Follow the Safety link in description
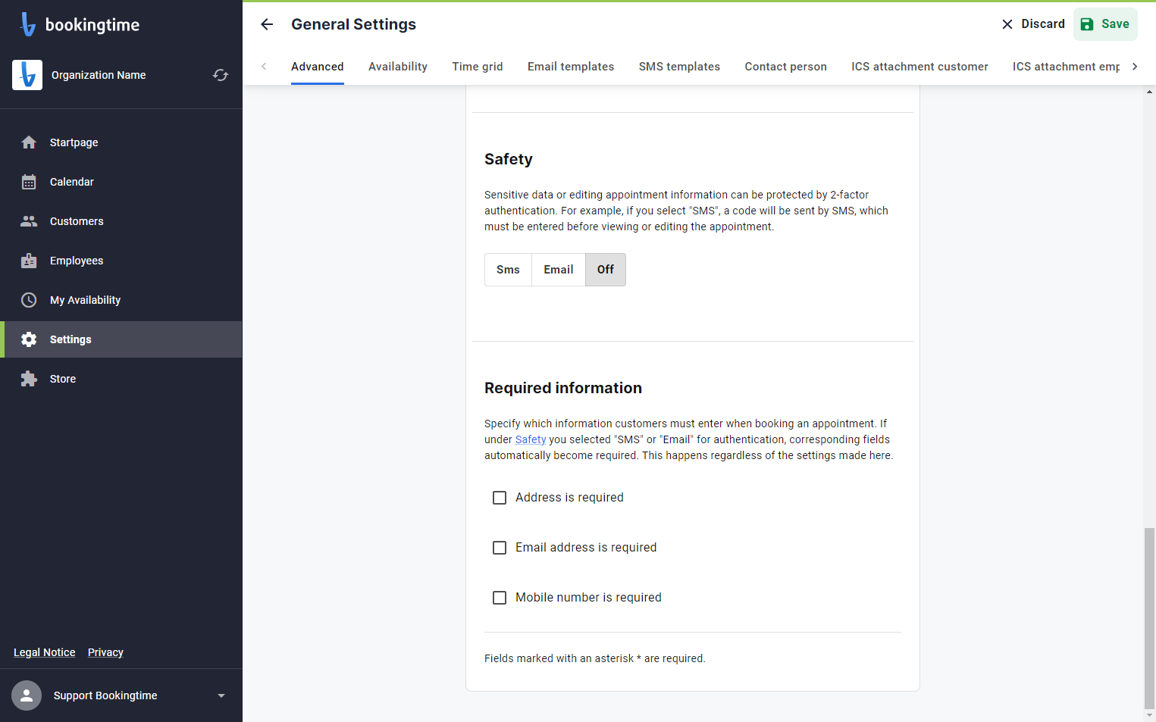 tap(531, 439)
